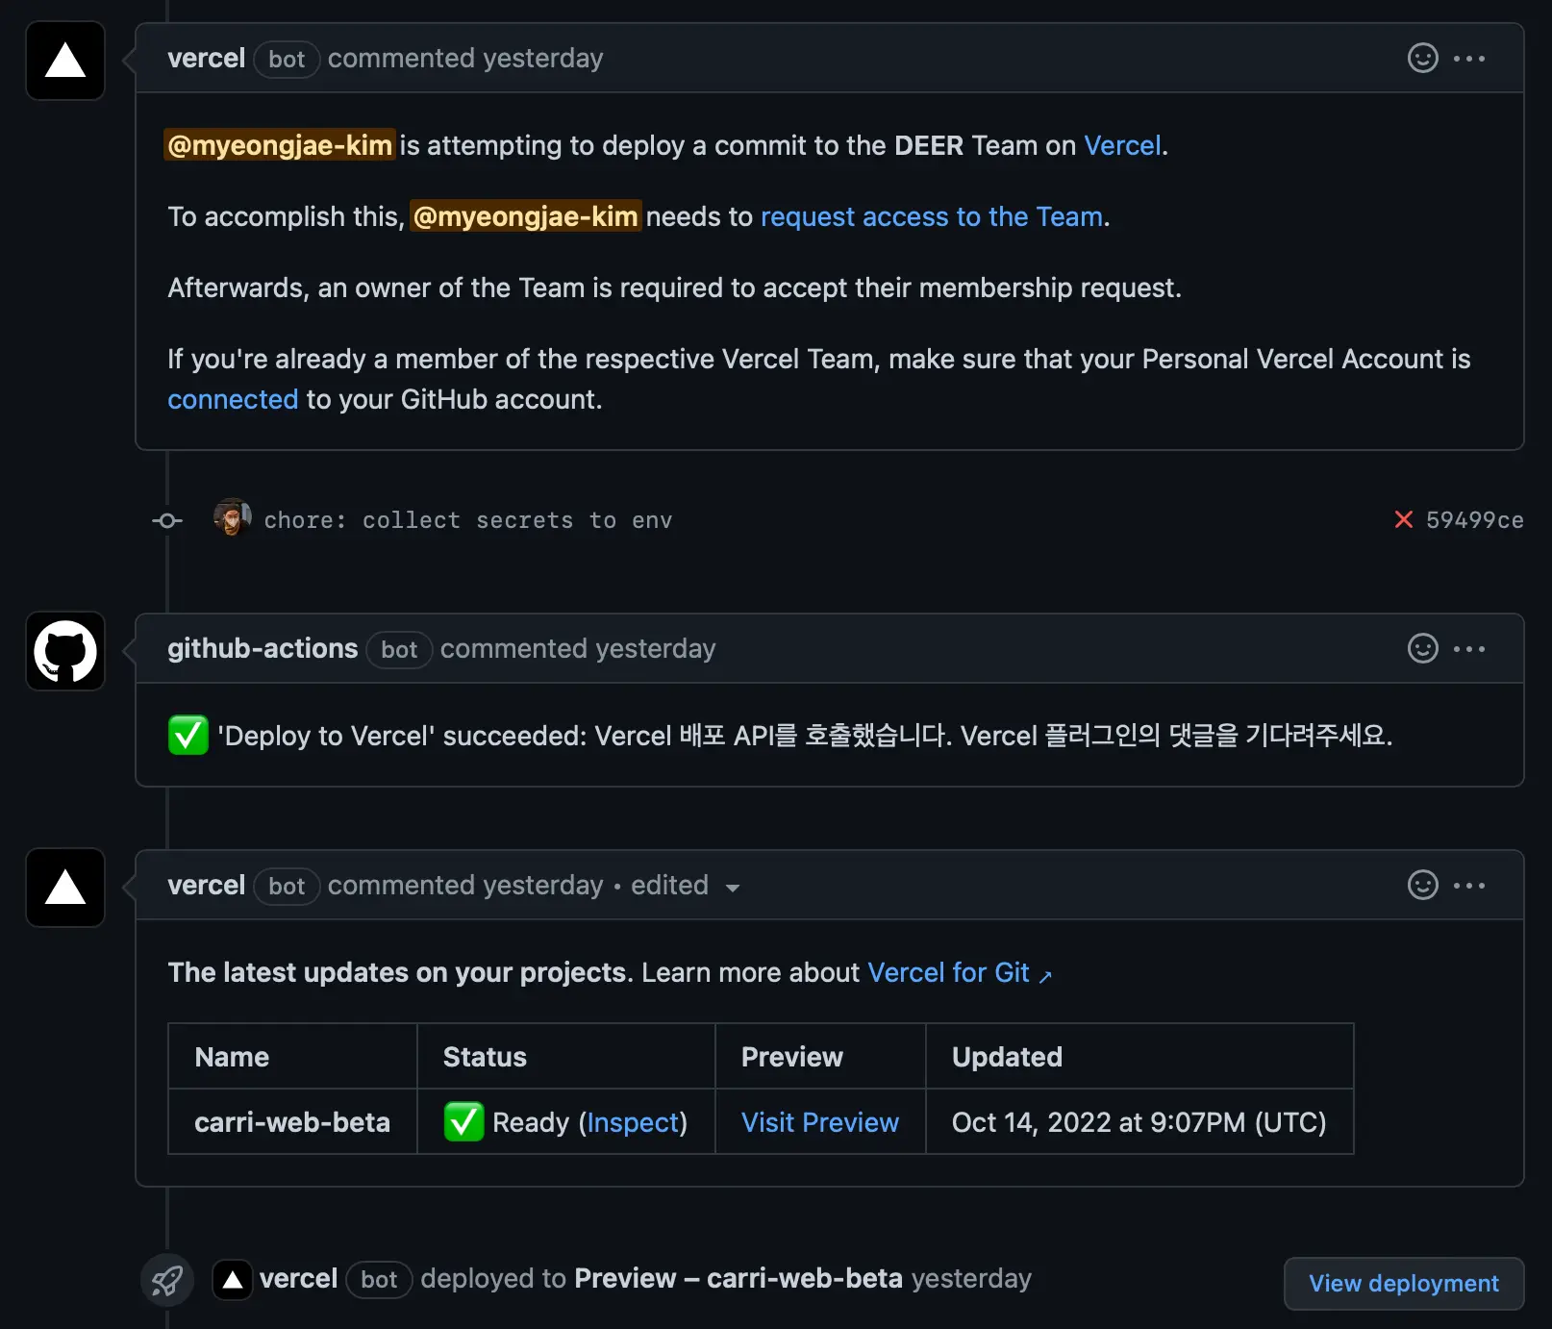Click vercel author name in first comment

point(206,59)
